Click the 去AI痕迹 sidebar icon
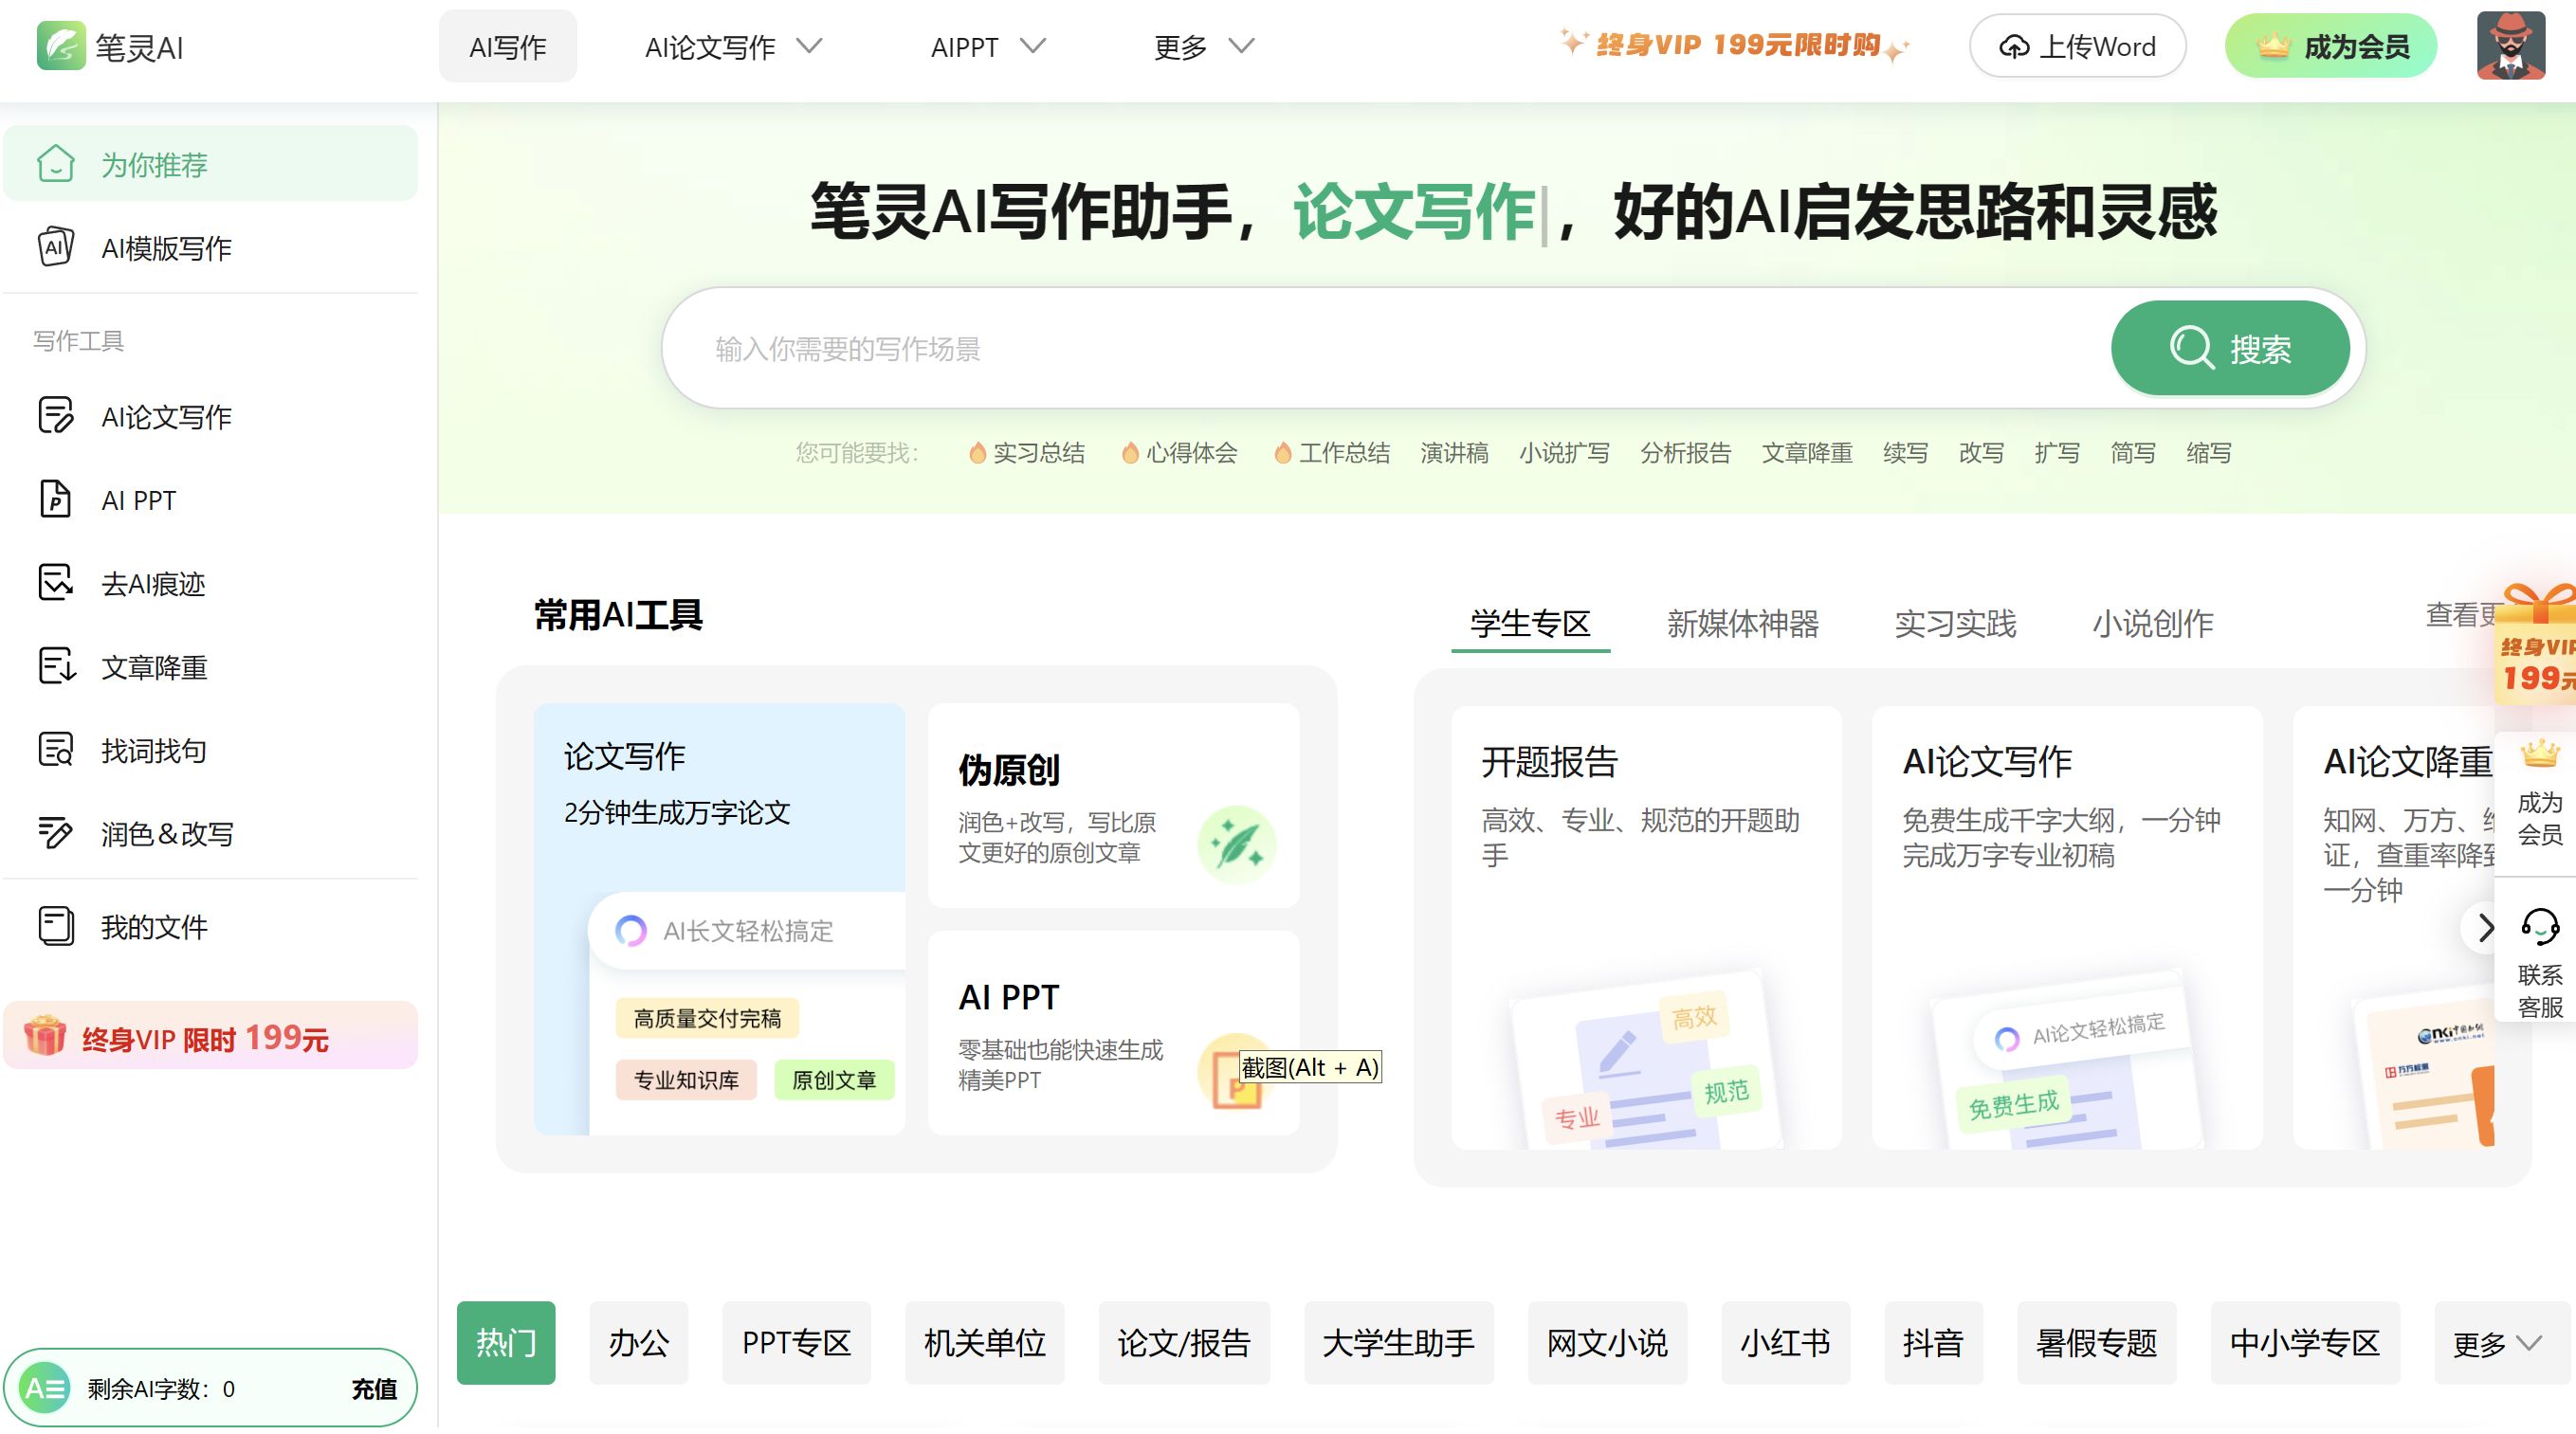The height and width of the screenshot is (1434, 2576). (x=56, y=582)
